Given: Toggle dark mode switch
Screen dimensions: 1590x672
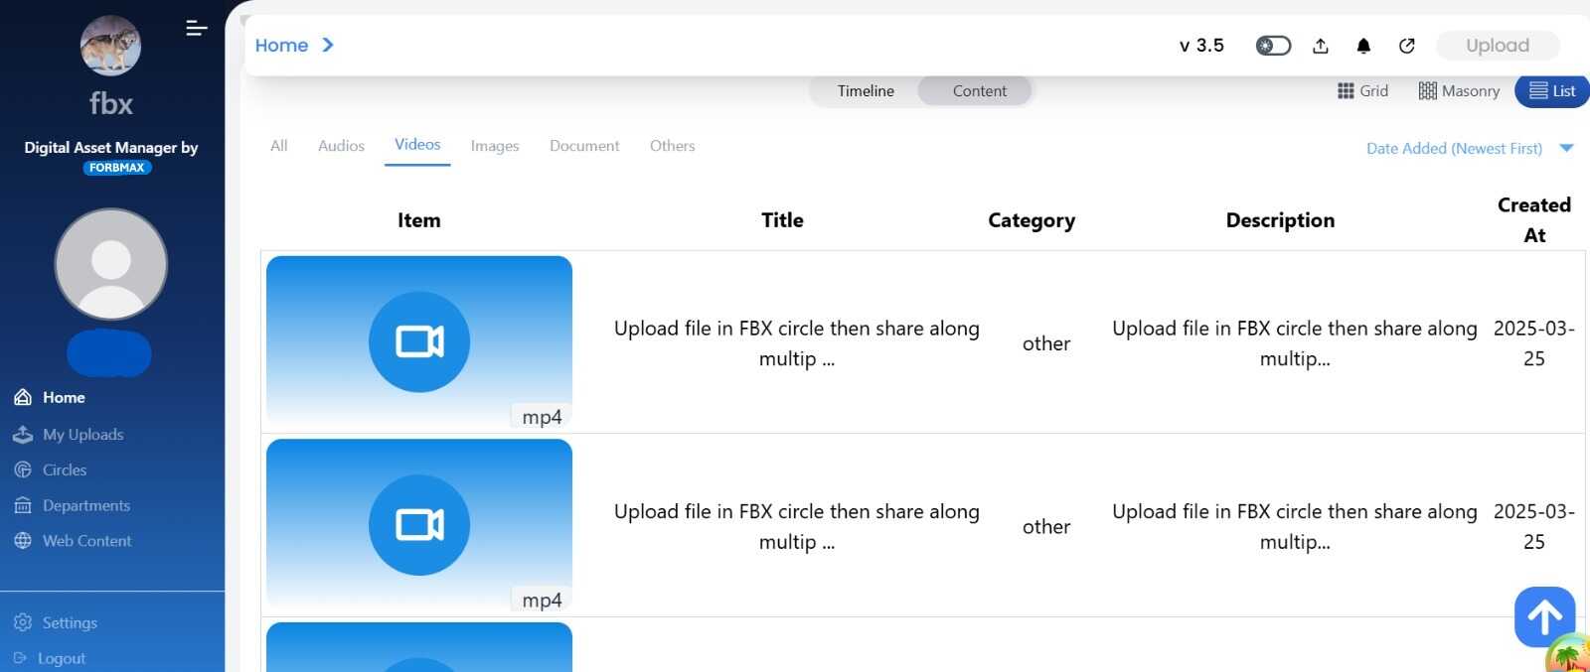Looking at the screenshot, I should pyautogui.click(x=1273, y=46).
